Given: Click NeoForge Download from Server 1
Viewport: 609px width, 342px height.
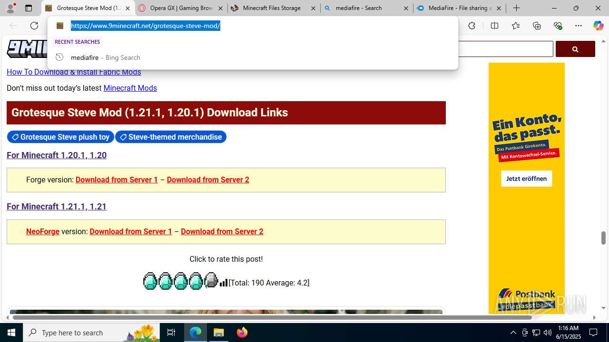Looking at the screenshot, I should (131, 231).
